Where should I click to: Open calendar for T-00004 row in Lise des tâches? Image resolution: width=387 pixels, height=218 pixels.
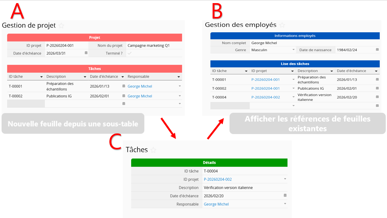pyautogui.click(x=377, y=97)
